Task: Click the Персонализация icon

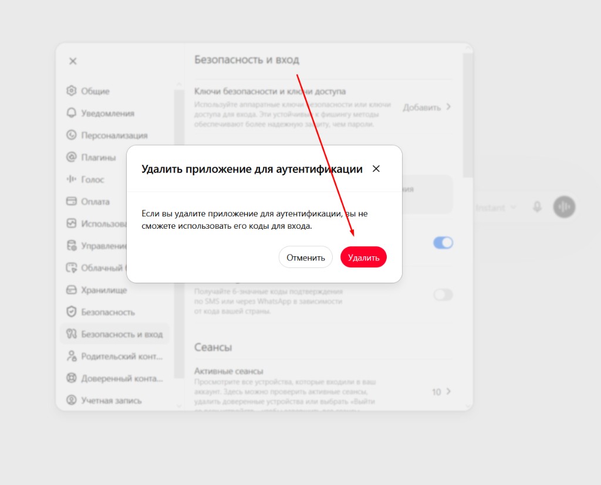Action: pyautogui.click(x=71, y=135)
